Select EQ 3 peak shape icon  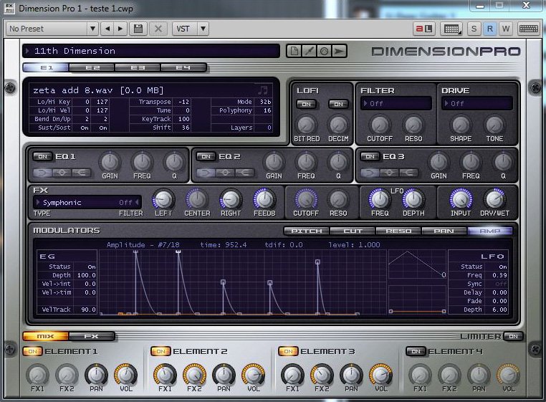tap(389, 173)
